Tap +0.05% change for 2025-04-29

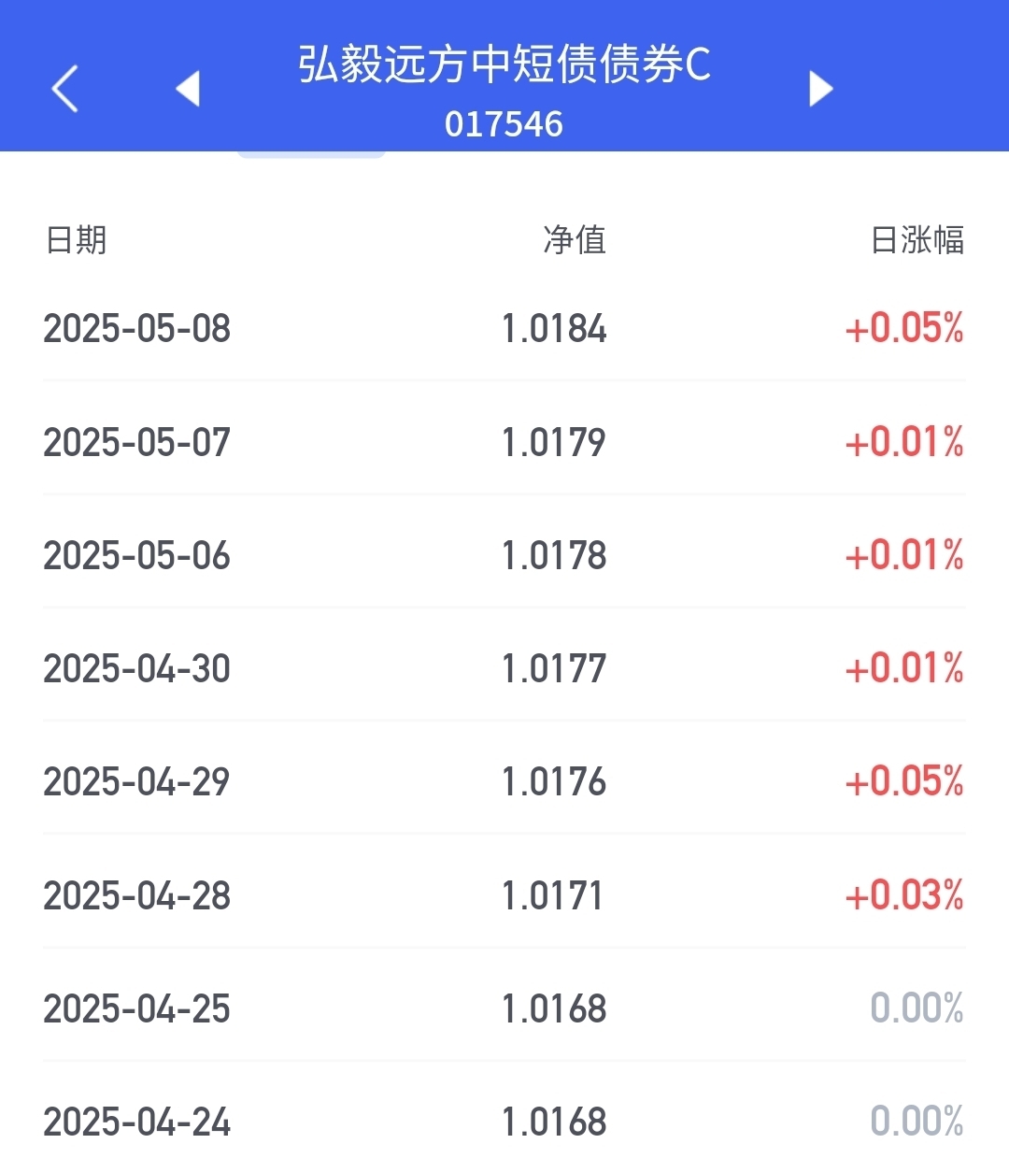(x=904, y=781)
